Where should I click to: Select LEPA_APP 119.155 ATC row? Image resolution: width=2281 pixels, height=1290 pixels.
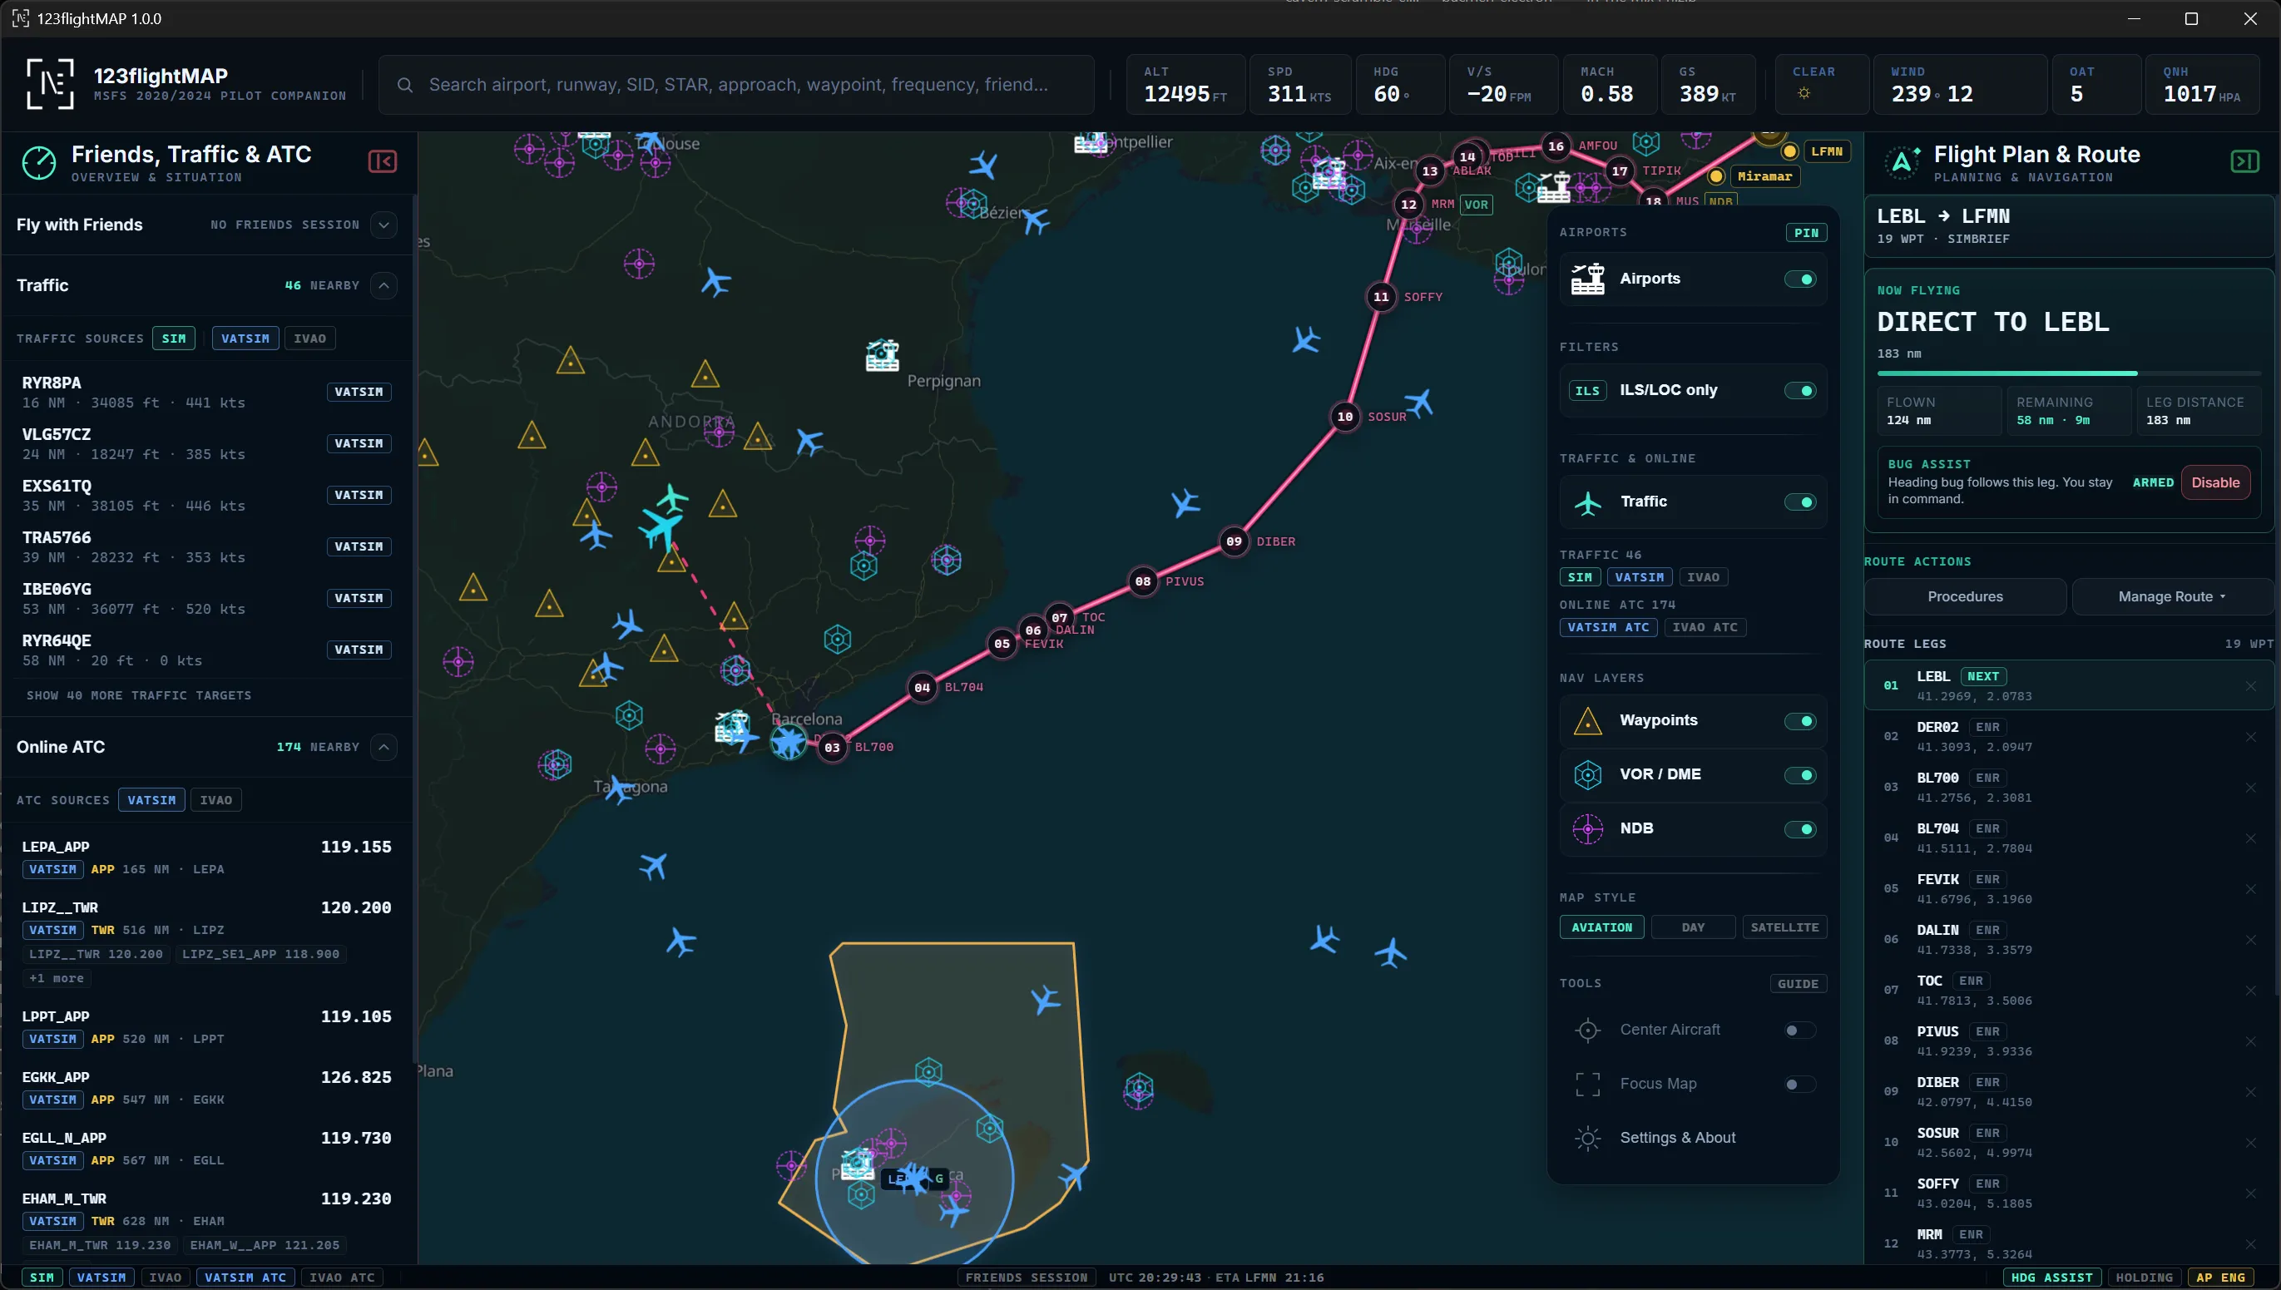click(x=206, y=858)
